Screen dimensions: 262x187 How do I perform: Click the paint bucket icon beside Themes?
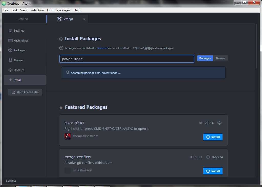click(x=10, y=60)
